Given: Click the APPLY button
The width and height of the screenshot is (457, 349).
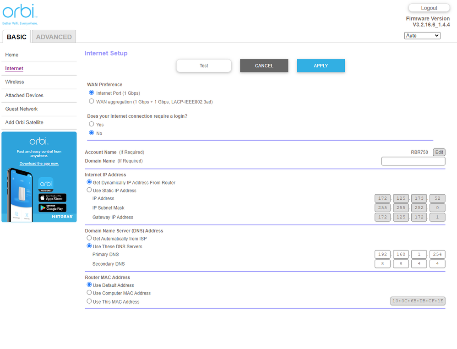Looking at the screenshot, I should point(321,65).
